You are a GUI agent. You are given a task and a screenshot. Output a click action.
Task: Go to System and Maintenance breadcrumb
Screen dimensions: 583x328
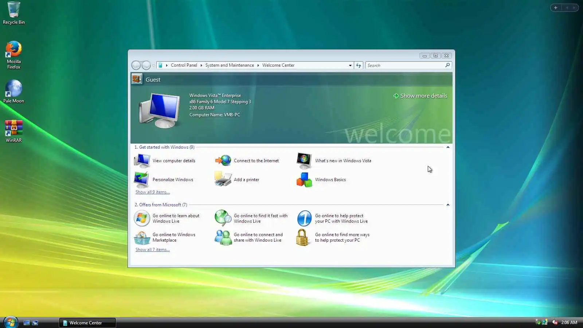pos(230,65)
